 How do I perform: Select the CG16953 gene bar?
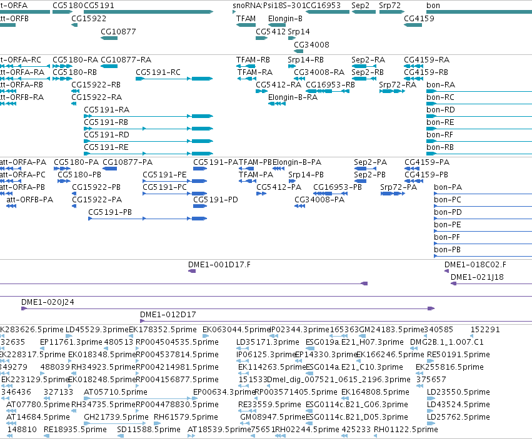(x=328, y=12)
